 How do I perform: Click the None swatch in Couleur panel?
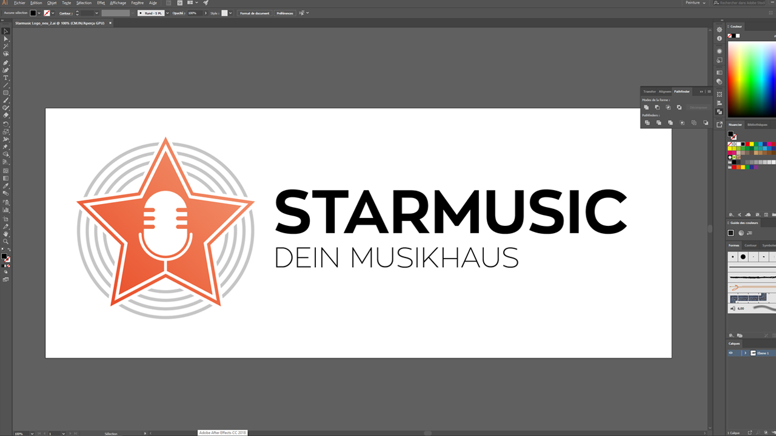[729, 36]
